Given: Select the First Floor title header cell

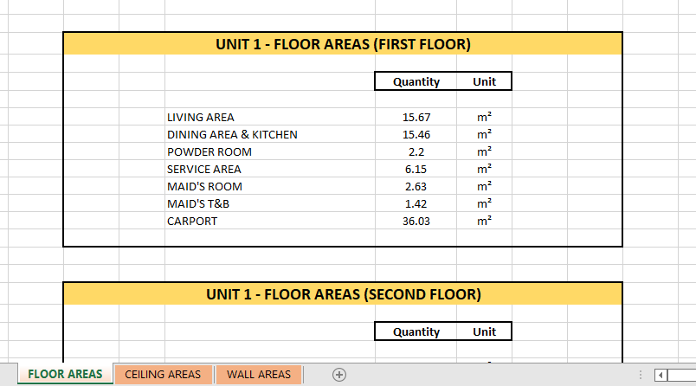Looking at the screenshot, I should [343, 44].
